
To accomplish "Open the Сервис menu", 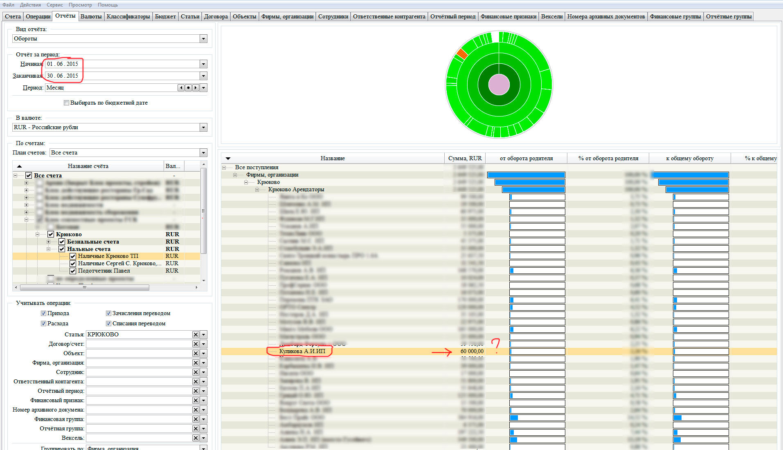I will [x=54, y=5].
